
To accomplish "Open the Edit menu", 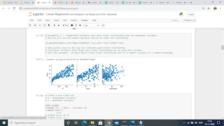I will 40,20.
